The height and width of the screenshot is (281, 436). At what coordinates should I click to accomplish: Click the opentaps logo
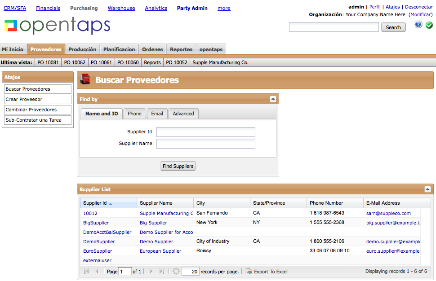[x=57, y=25]
